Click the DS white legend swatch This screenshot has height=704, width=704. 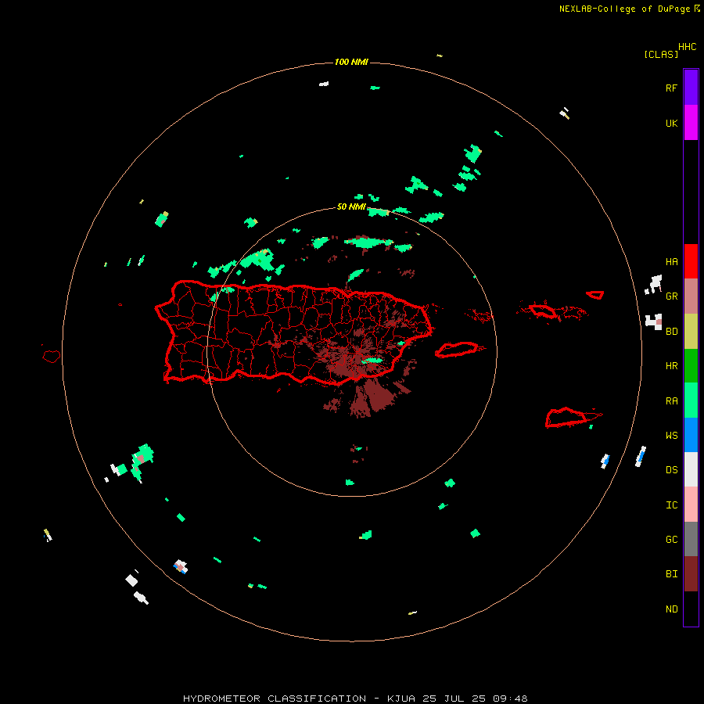coord(691,469)
